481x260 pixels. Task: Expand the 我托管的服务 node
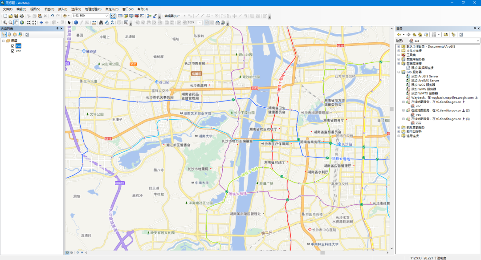(399, 127)
